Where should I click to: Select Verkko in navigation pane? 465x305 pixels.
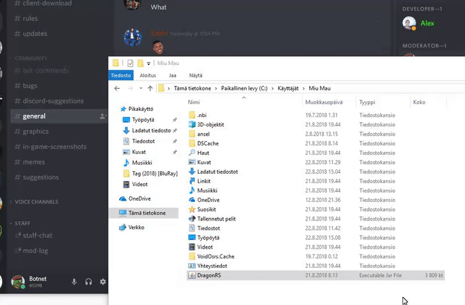[x=137, y=227]
